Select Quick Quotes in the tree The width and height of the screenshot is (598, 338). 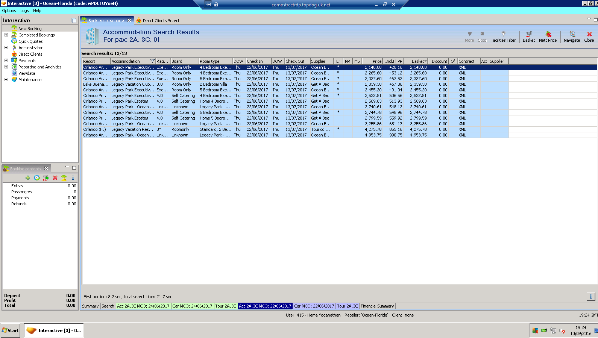(x=30, y=41)
